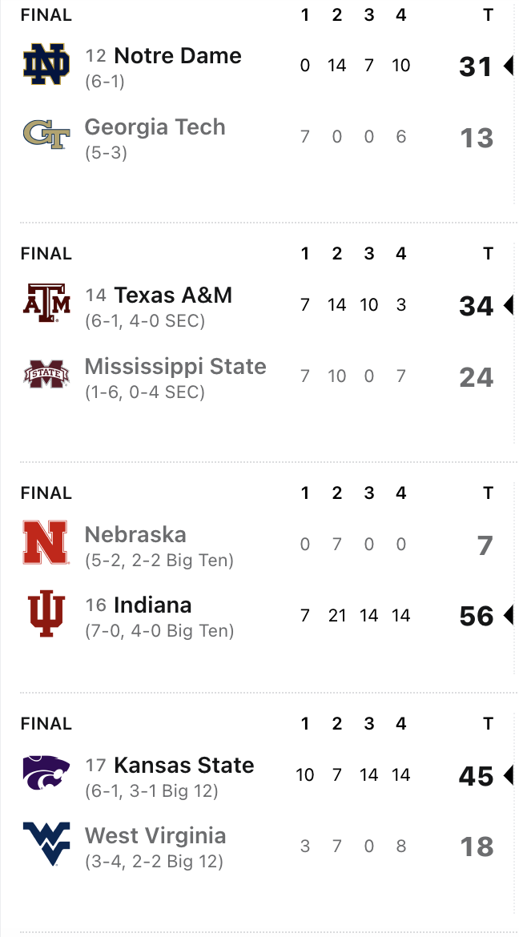The image size is (519, 937).
Task: Open the Kansas State Wildcat logo
Action: [x=46, y=773]
